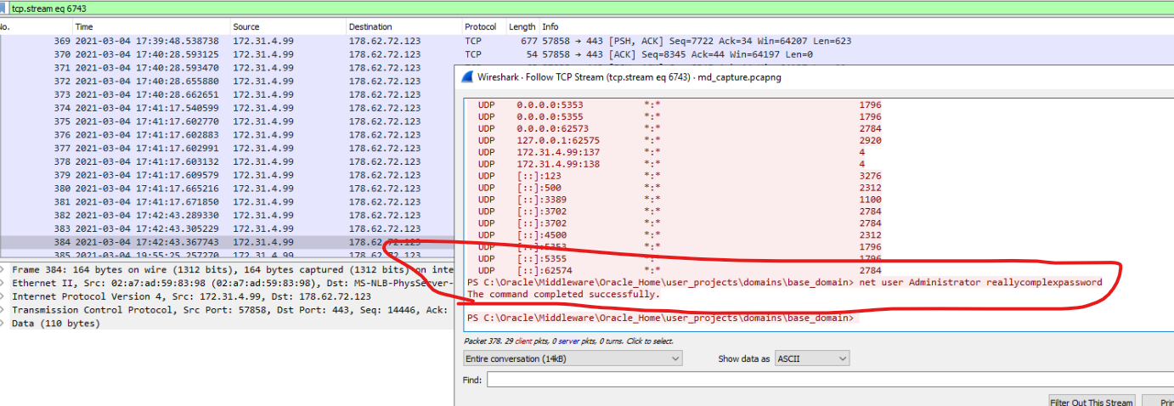Expand the Data (110 bytes) node

[x=4, y=324]
